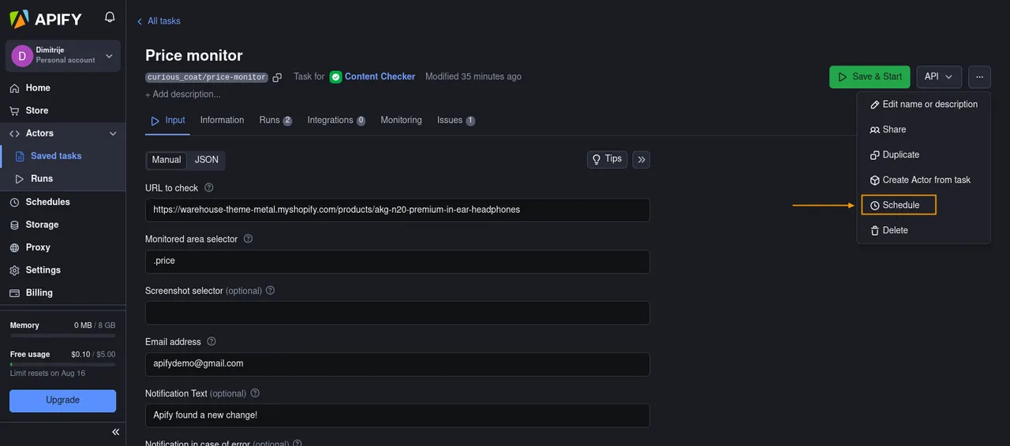Switch input mode to JSON
Viewport: 1010px width, 446px height.
207,160
